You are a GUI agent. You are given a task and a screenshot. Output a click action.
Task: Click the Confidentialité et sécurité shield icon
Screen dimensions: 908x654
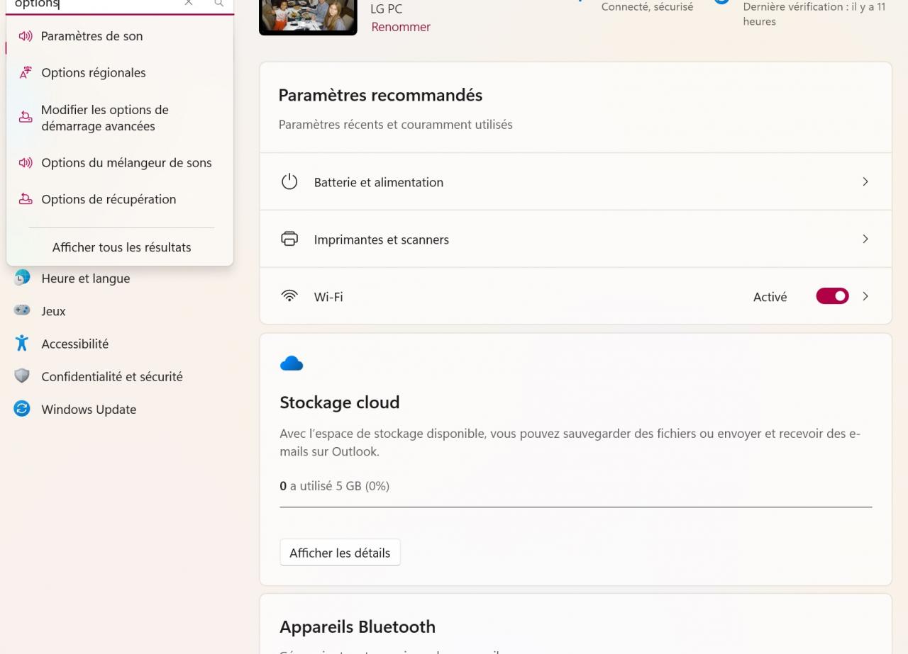(x=22, y=376)
